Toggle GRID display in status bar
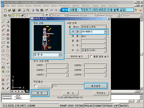Screen dimensions: 144x108 pos(70,106)
